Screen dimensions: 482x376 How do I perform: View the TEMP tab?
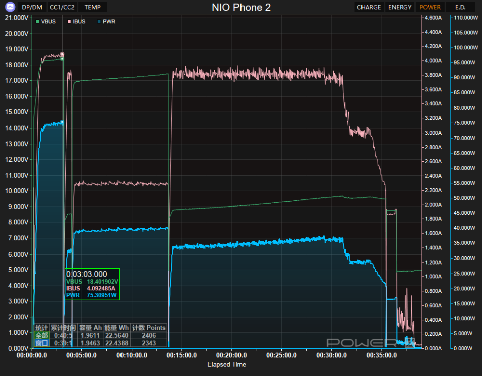pos(92,7)
